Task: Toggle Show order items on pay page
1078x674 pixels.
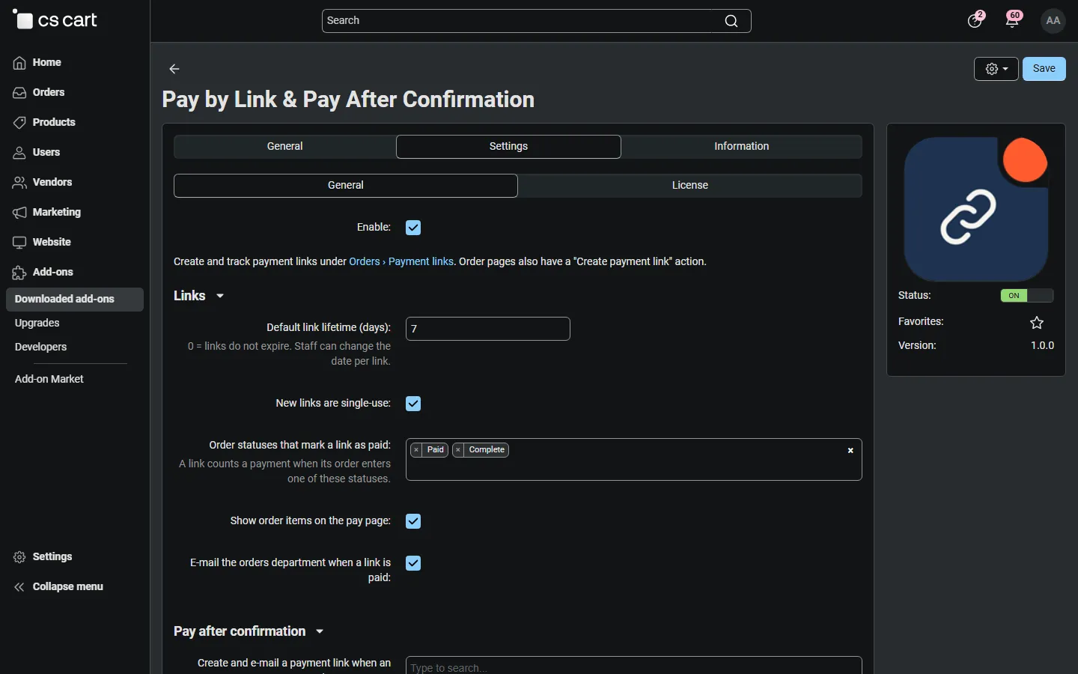Action: tap(413, 521)
